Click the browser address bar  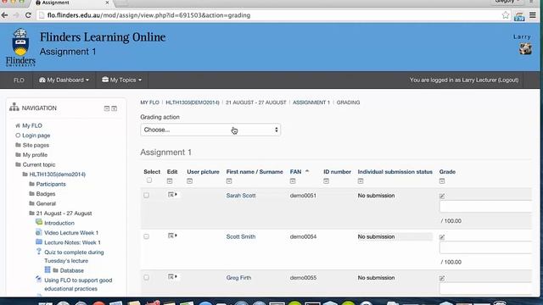(270, 15)
